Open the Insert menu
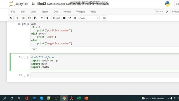 coord(45,12)
